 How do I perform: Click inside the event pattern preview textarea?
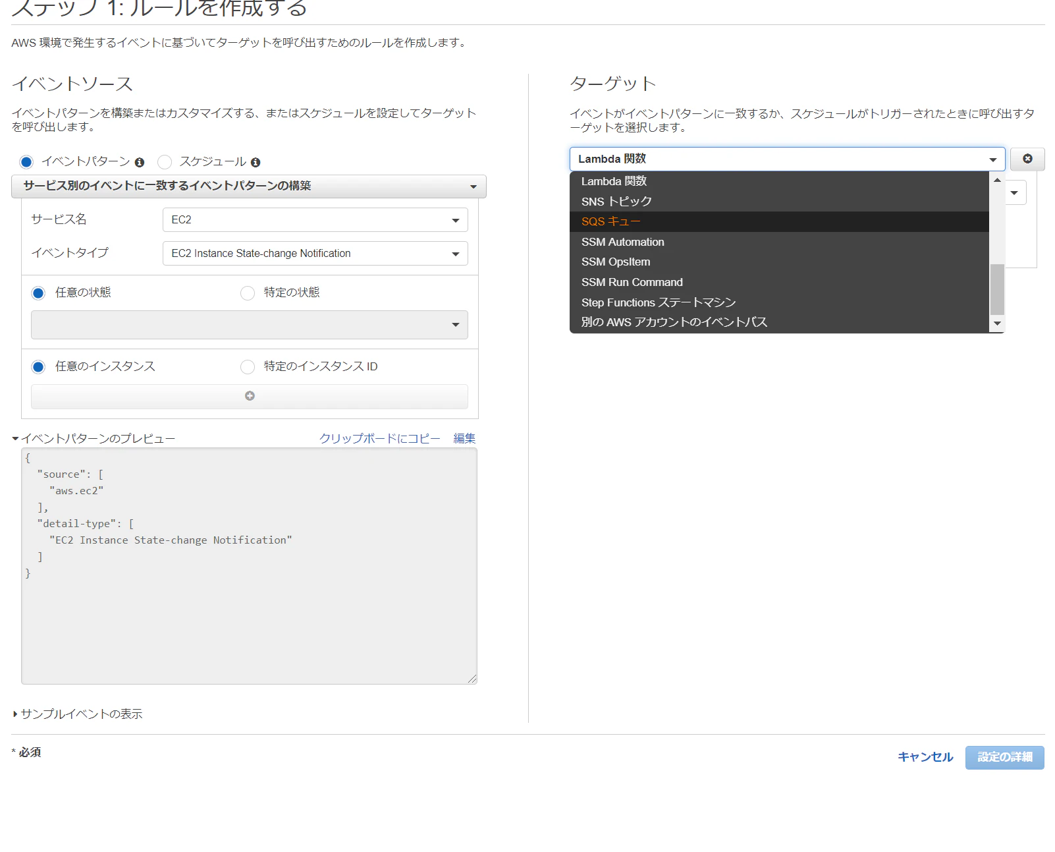click(x=249, y=566)
